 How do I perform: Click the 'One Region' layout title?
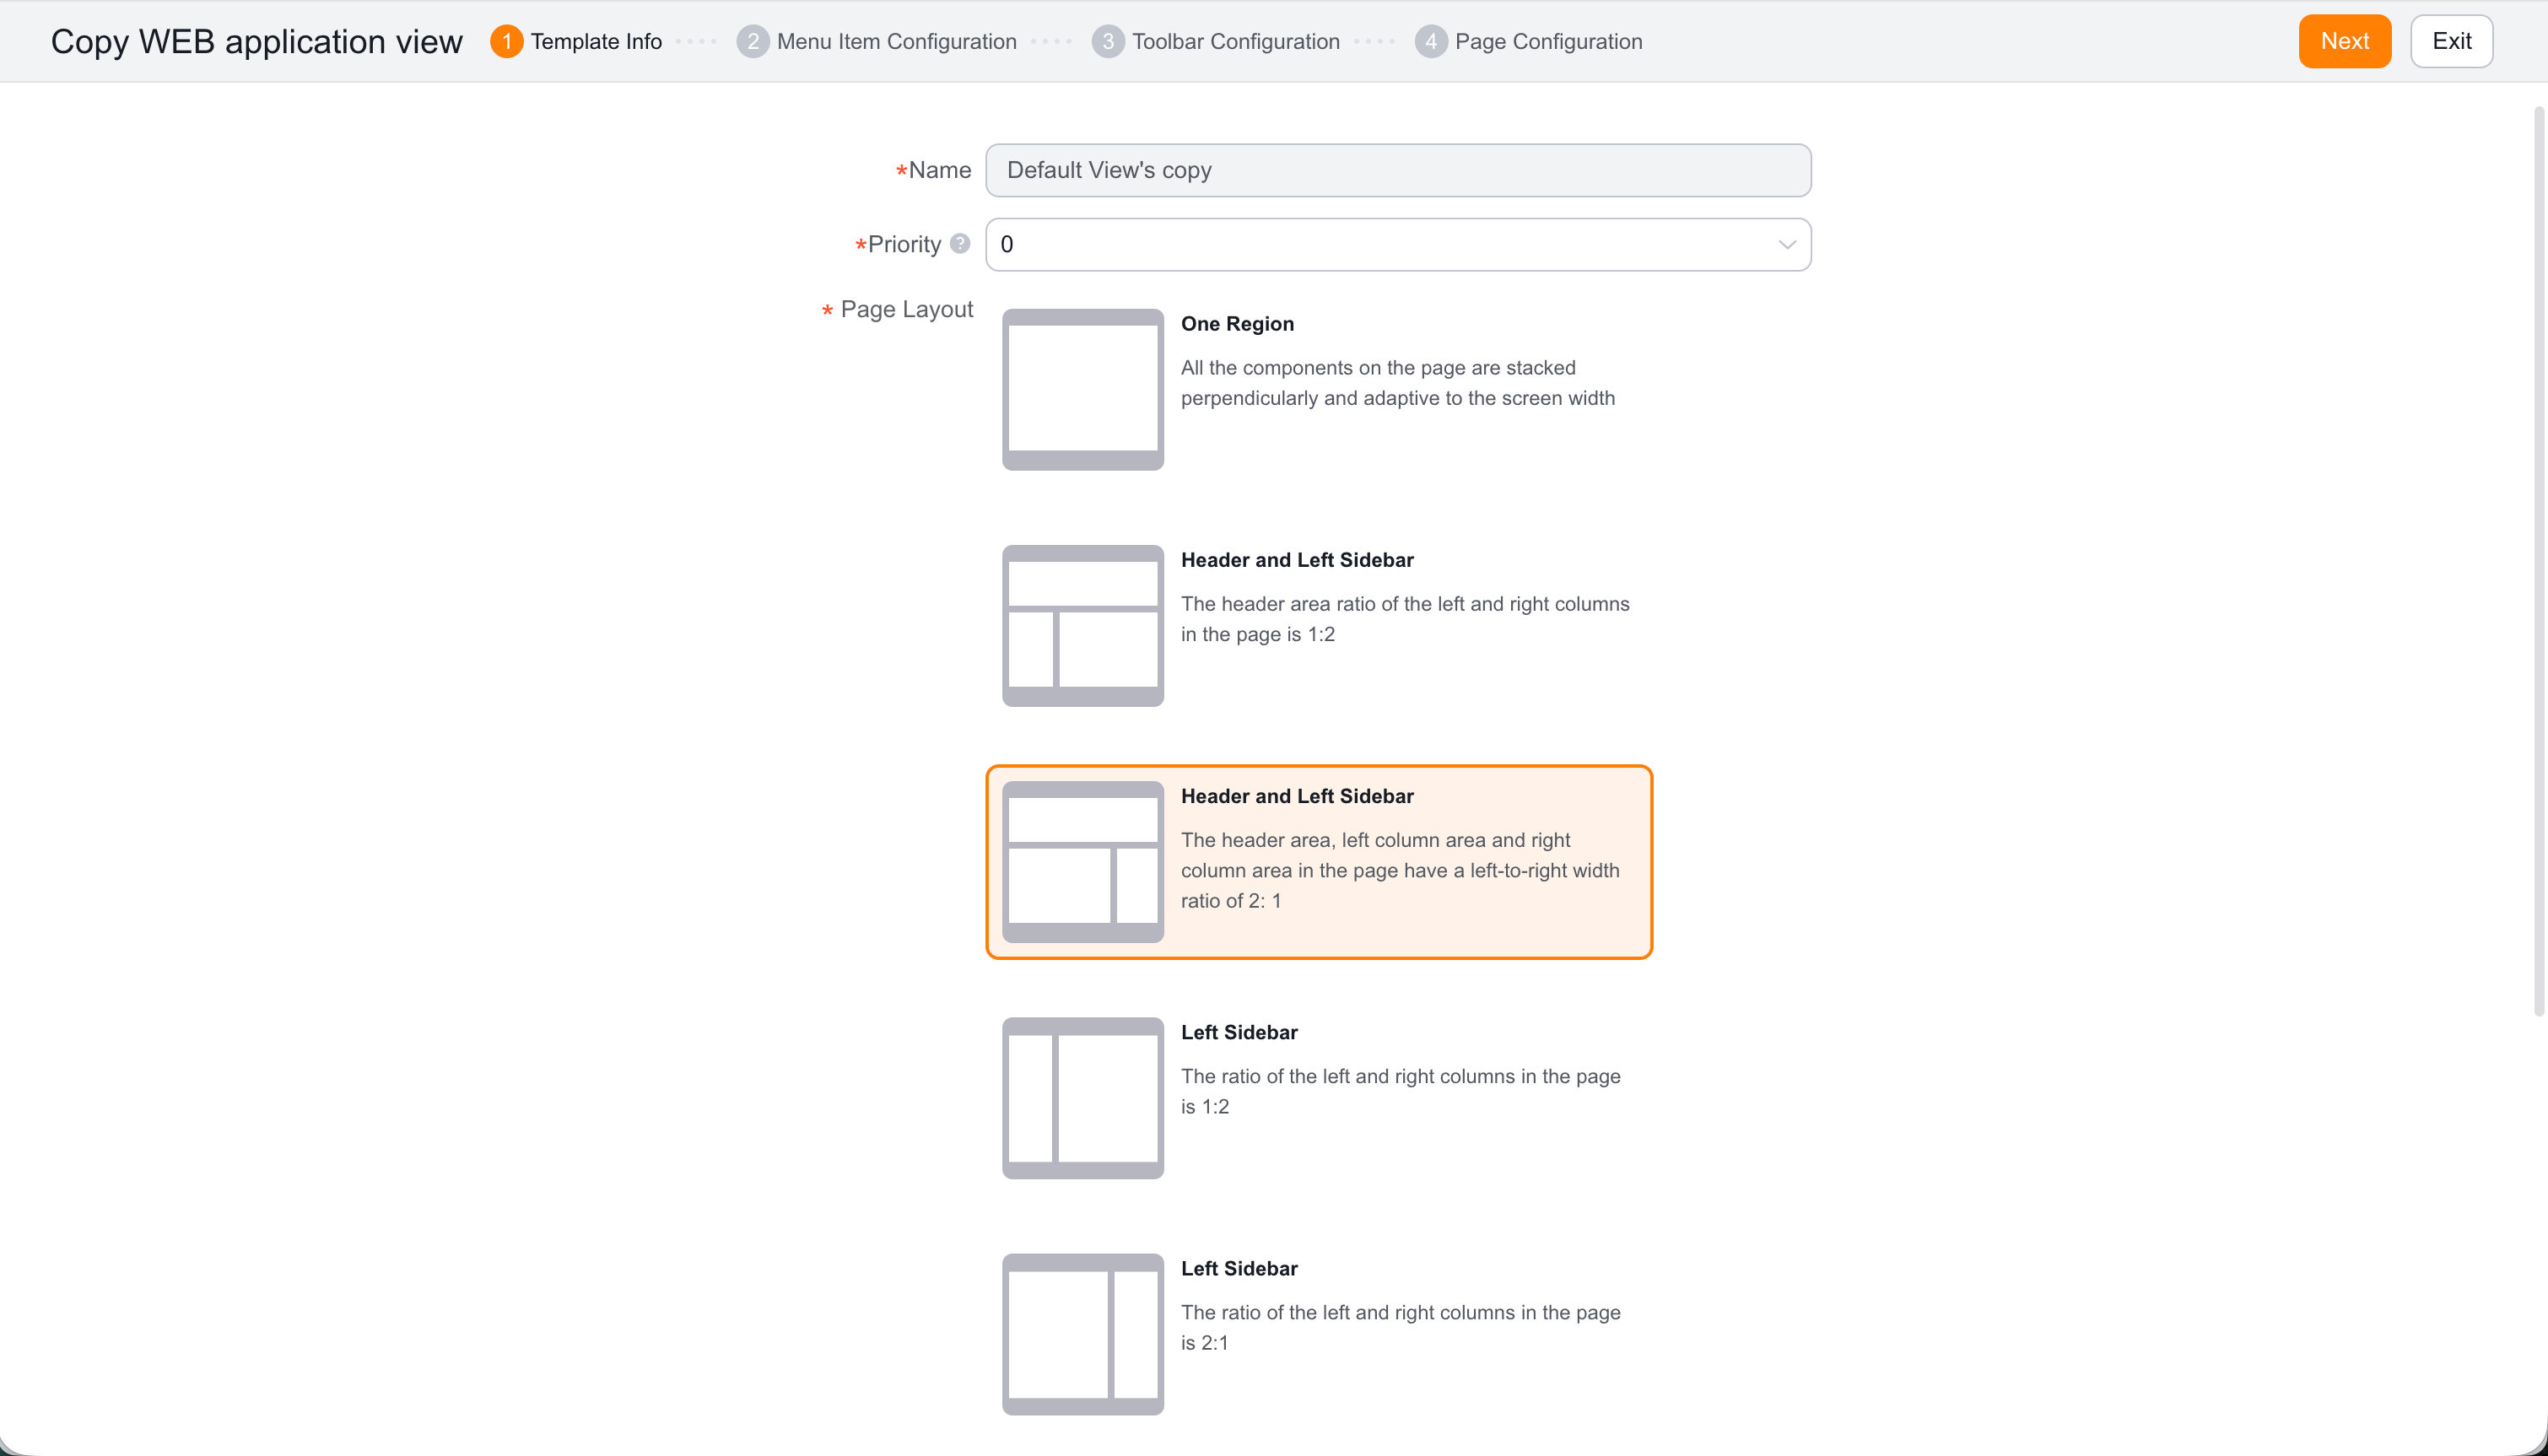(x=1237, y=324)
